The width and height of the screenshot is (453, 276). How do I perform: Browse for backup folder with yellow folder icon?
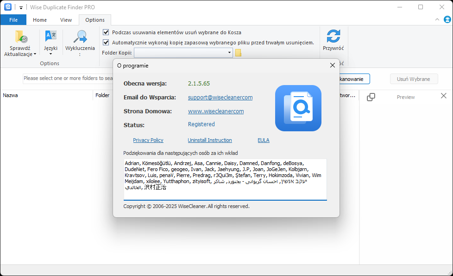(238, 53)
